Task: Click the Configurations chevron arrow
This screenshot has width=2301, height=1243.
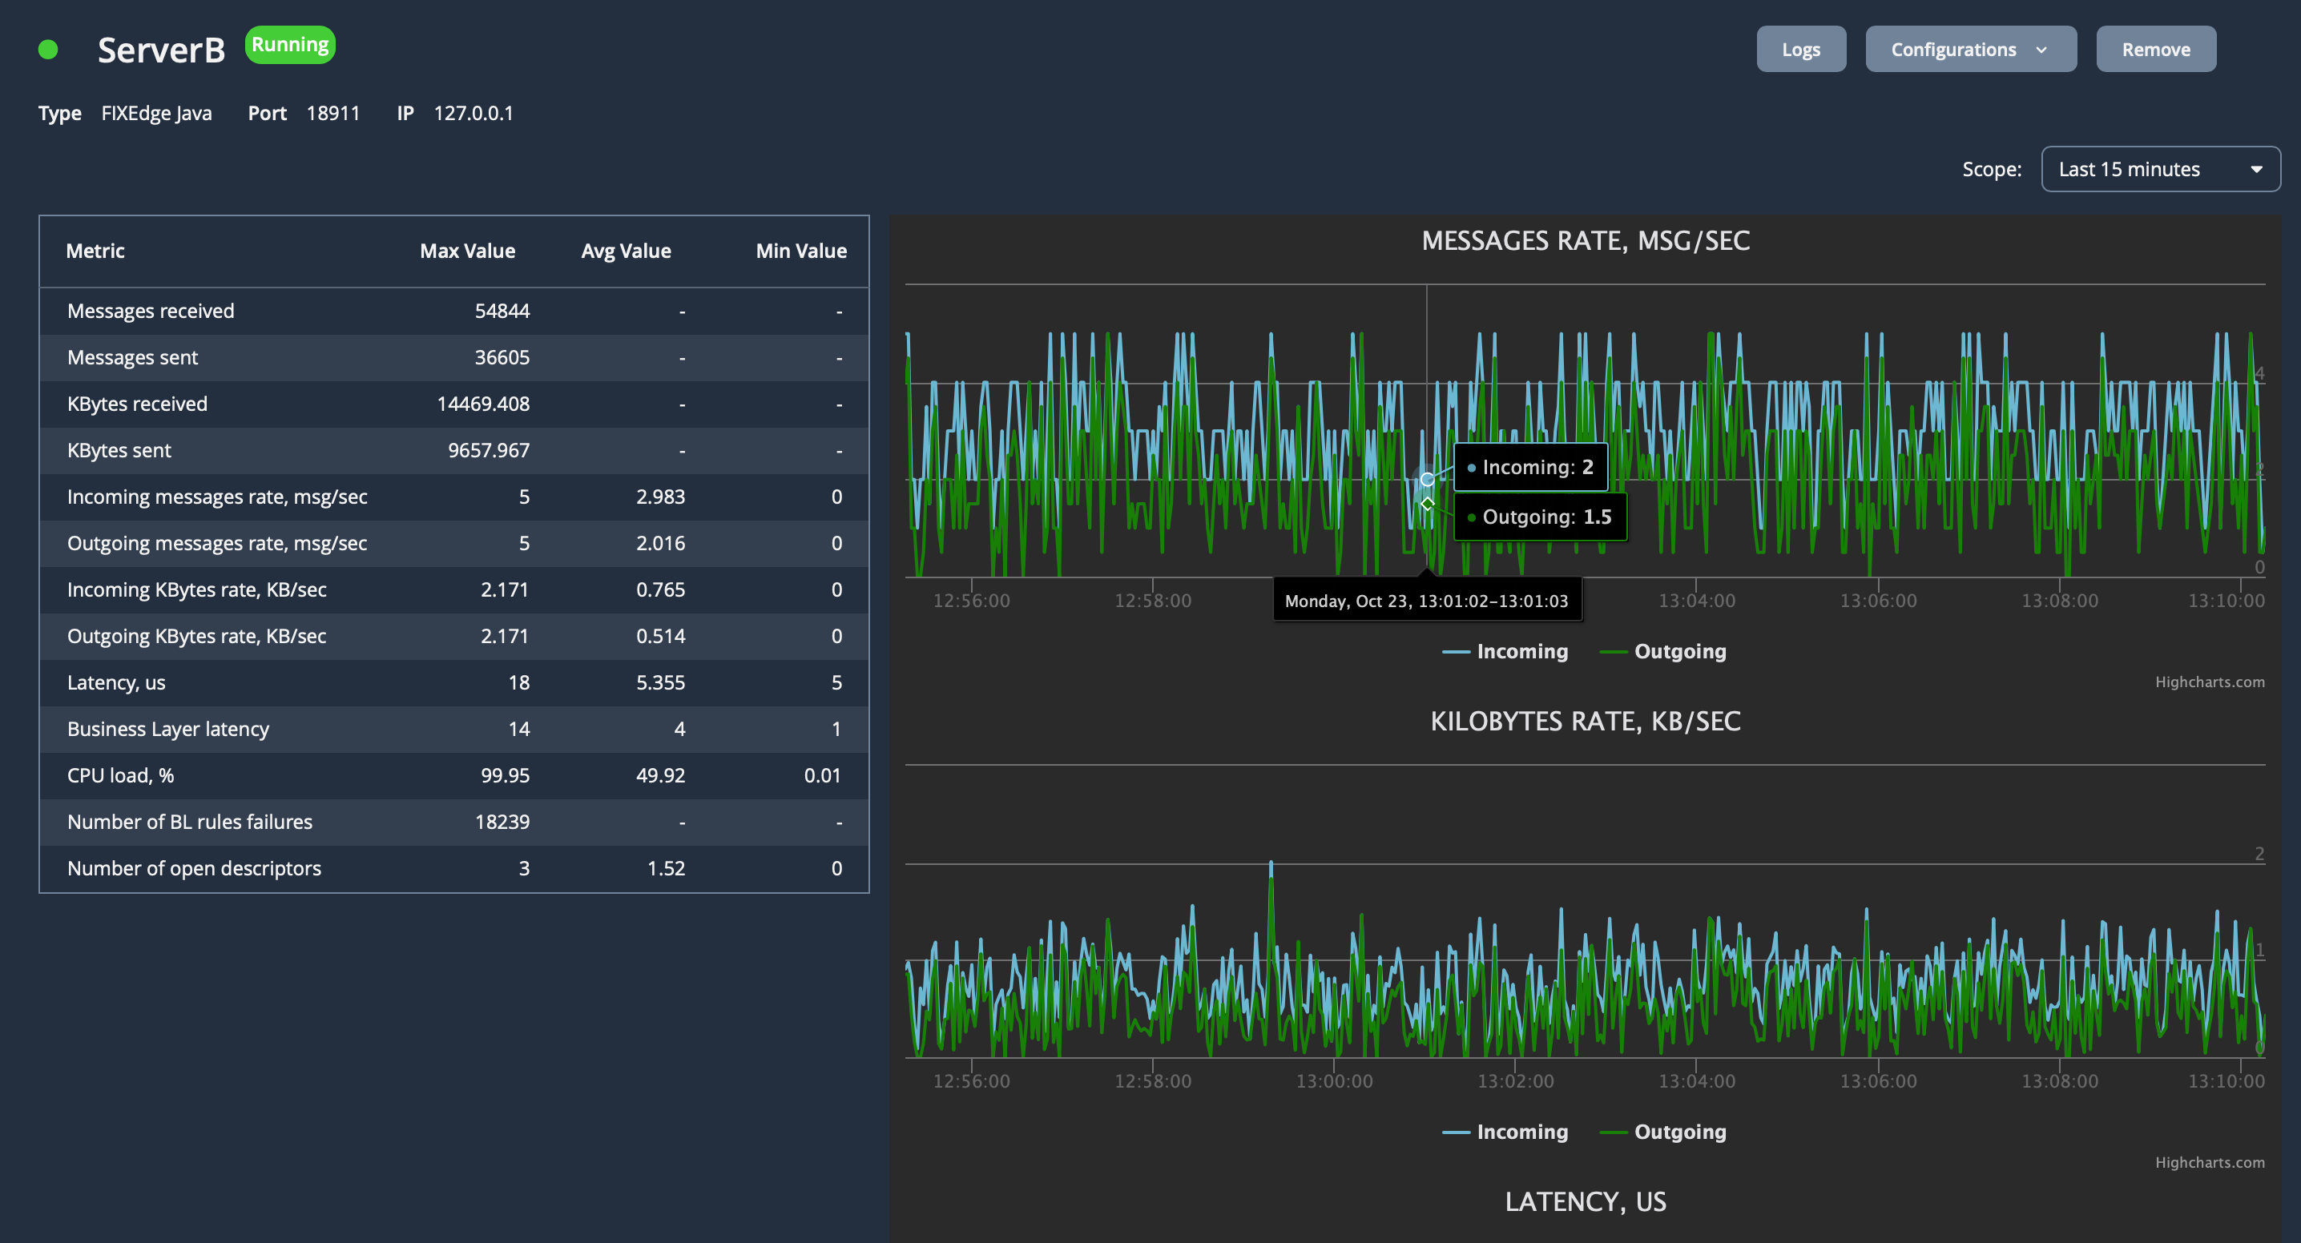Action: 2041,50
